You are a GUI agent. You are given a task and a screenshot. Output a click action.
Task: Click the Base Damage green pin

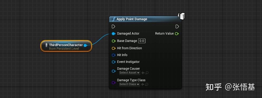coord(114,41)
